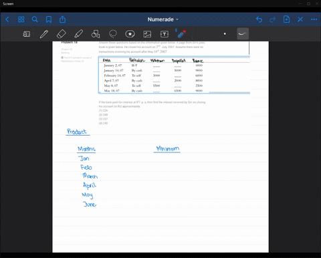
Task: Click the handwritten March entry
Action: [x=90, y=176]
